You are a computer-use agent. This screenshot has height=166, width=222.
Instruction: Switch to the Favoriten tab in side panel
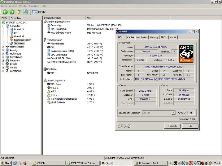pos(16,18)
